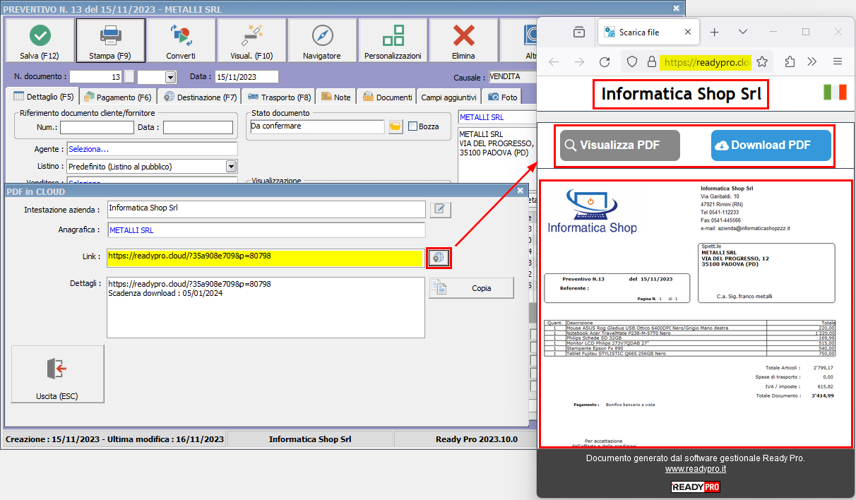Open the www.readypro.it link

coord(696,469)
